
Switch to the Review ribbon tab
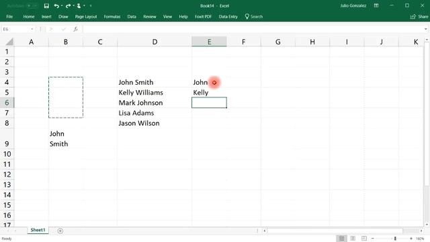pos(149,16)
